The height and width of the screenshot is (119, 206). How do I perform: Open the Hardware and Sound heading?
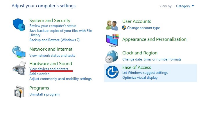pos(51,64)
